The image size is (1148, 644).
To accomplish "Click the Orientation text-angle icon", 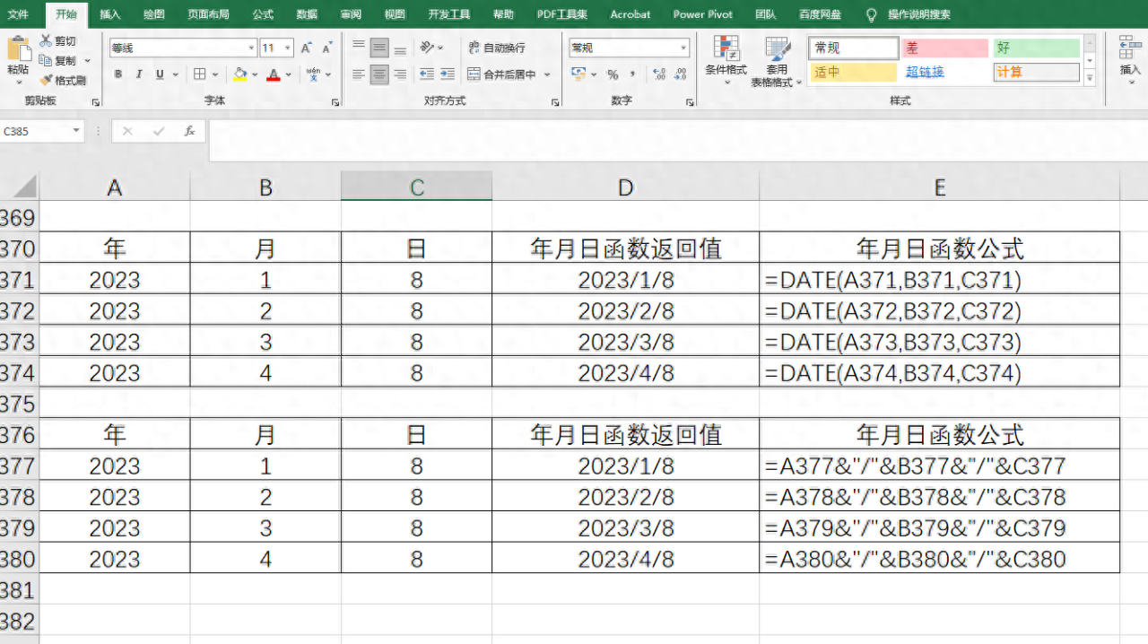I will [427, 48].
